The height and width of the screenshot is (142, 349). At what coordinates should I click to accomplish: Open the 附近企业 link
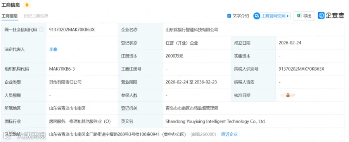tap(229, 134)
